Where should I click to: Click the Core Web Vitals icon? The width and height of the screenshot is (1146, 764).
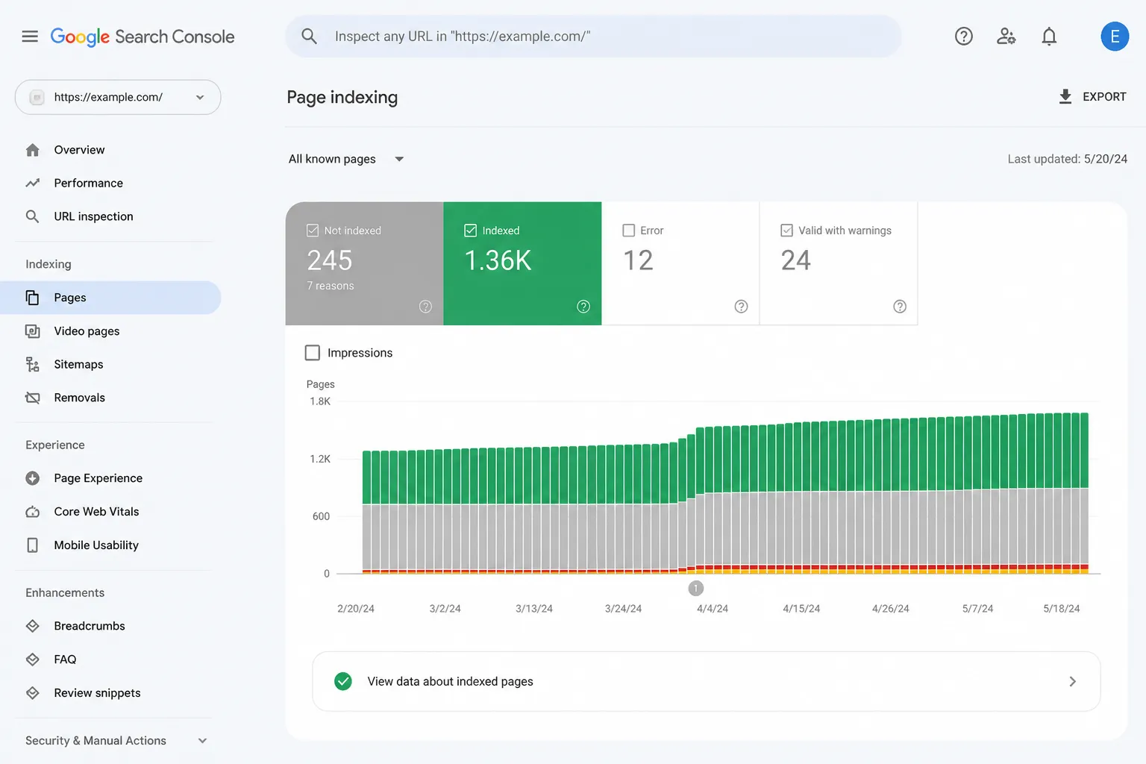[x=33, y=512]
